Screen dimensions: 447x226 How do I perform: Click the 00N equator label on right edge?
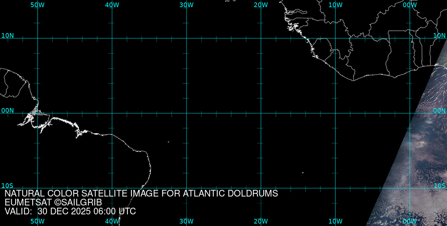tap(439, 110)
